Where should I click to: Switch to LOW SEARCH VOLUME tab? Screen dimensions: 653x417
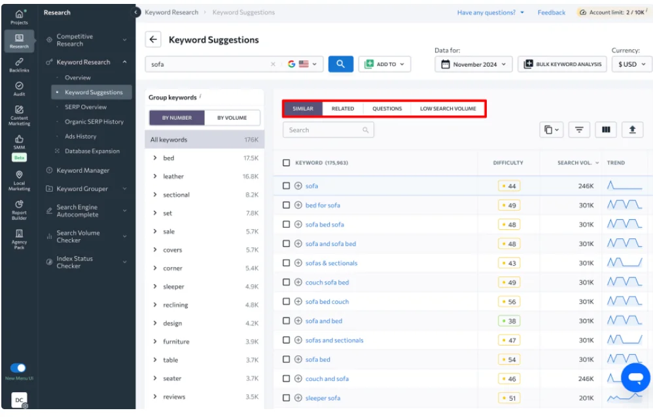tap(448, 109)
